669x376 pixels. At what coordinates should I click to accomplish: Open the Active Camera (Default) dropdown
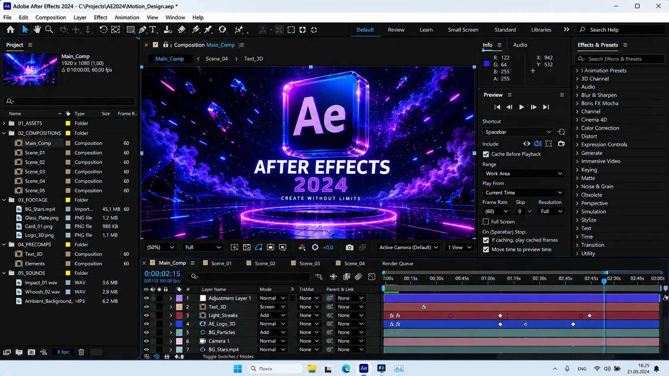click(409, 247)
